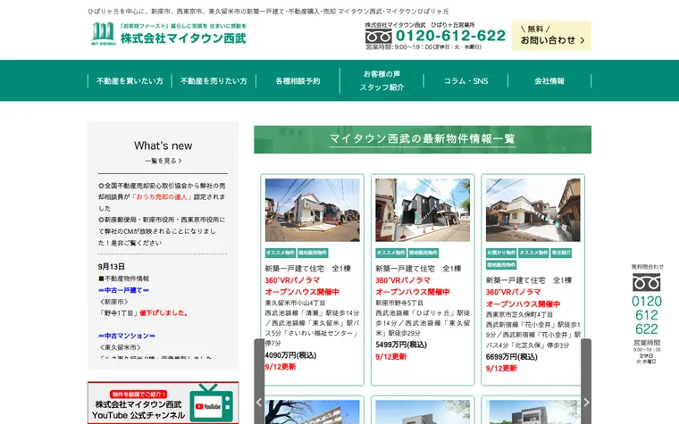Click 現地販売物件 tag on 野寺5丁目 card

[423, 253]
